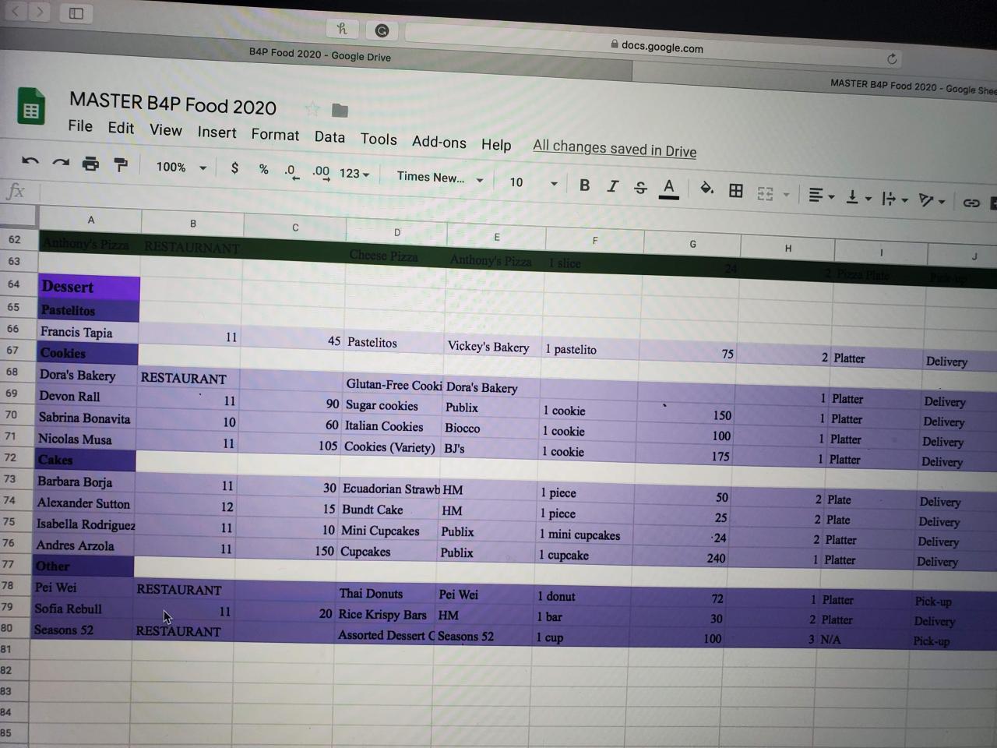Select column D header

click(x=397, y=232)
